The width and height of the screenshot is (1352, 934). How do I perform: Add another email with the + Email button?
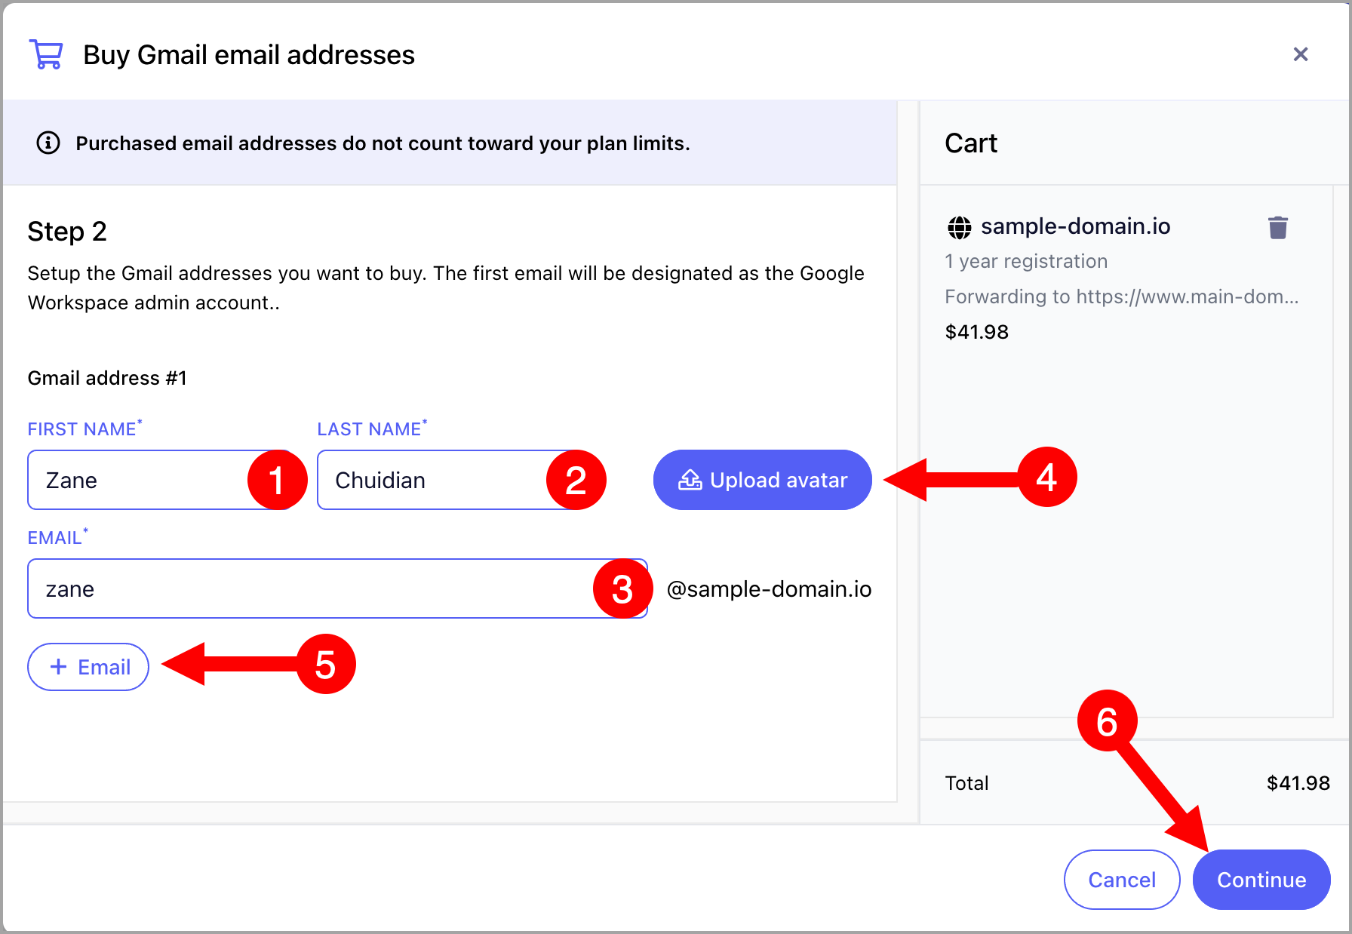coord(88,667)
